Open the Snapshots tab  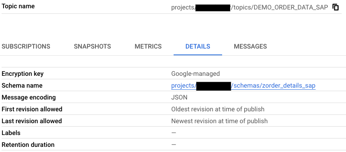92,47
